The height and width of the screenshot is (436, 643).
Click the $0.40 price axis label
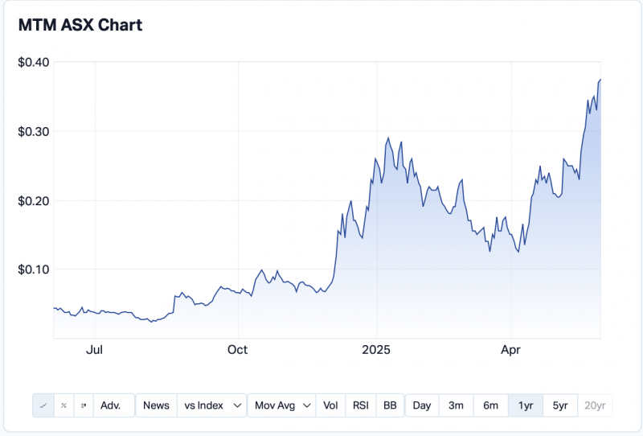tap(33, 62)
